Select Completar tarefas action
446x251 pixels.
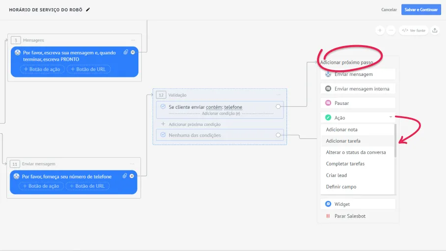click(358, 164)
